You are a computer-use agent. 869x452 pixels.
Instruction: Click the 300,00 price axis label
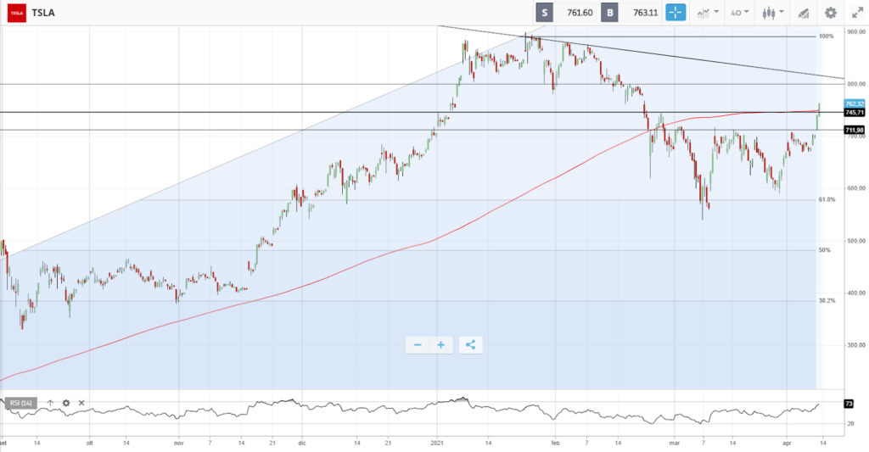tap(856, 345)
